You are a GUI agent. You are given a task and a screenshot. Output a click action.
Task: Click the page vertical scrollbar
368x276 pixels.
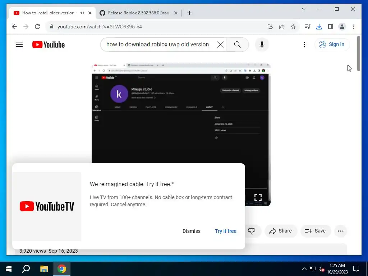(358, 53)
